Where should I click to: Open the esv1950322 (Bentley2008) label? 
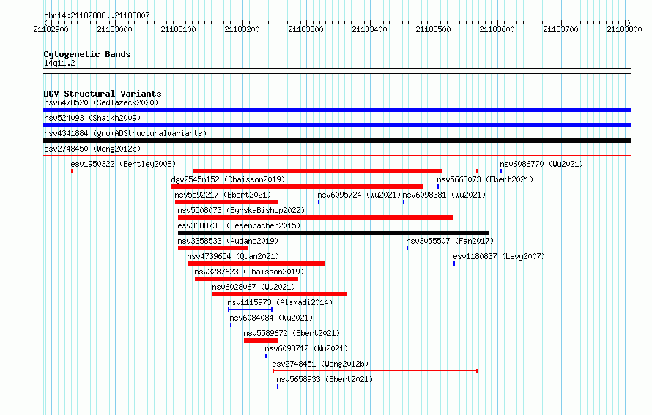click(123, 164)
